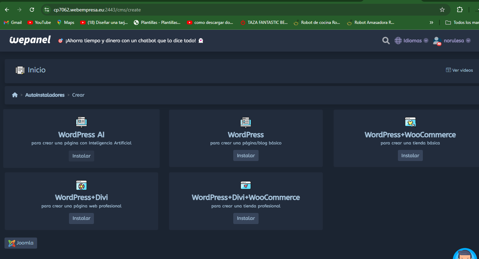479x259 pixels.
Task: Expand the Idiomas language dropdown
Action: (412, 41)
